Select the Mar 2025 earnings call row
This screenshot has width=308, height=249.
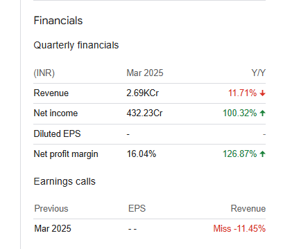pyautogui.click(x=149, y=229)
